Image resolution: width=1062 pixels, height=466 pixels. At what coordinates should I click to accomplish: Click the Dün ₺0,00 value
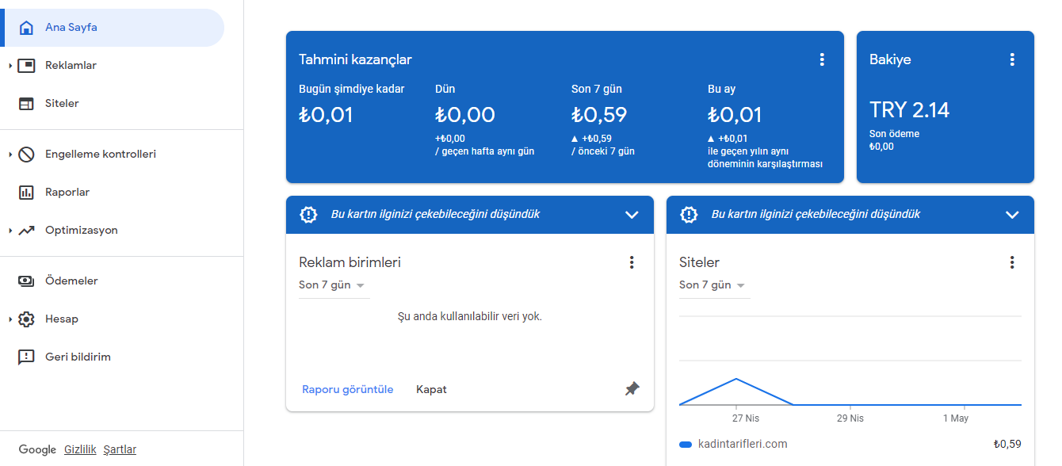click(465, 115)
